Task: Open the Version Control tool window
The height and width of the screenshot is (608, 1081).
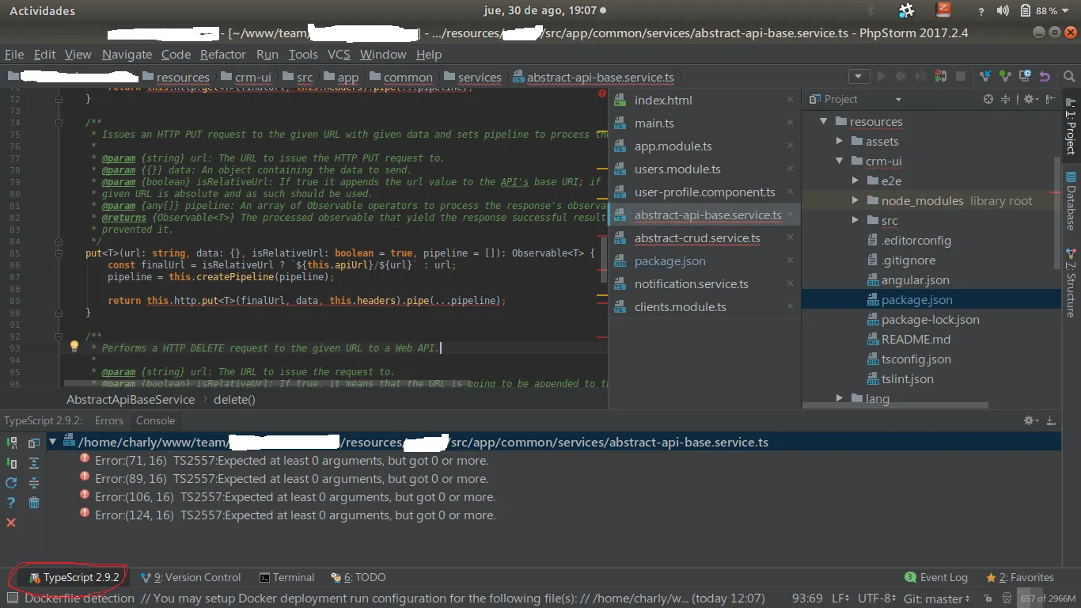Action: [191, 577]
